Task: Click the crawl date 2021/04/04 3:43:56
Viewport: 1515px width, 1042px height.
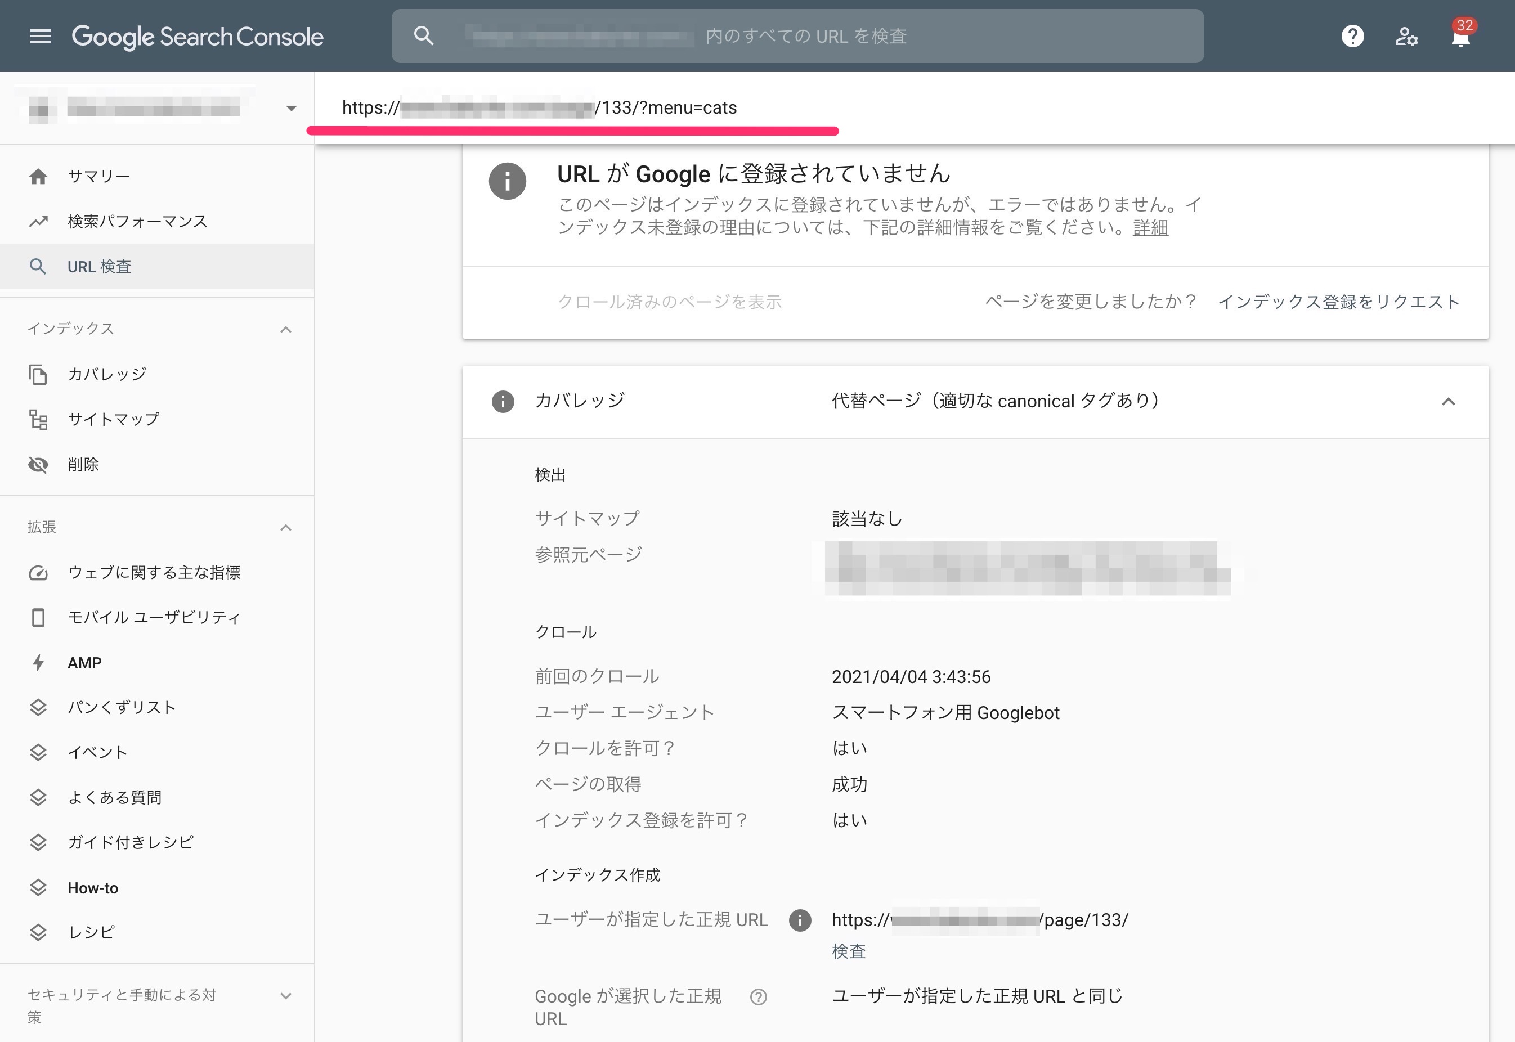Action: [x=911, y=677]
